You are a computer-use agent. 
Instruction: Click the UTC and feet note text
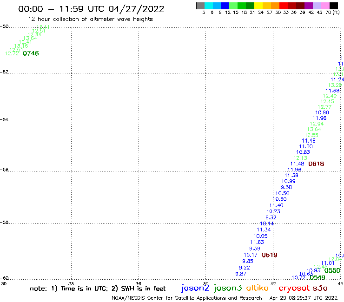(98, 289)
